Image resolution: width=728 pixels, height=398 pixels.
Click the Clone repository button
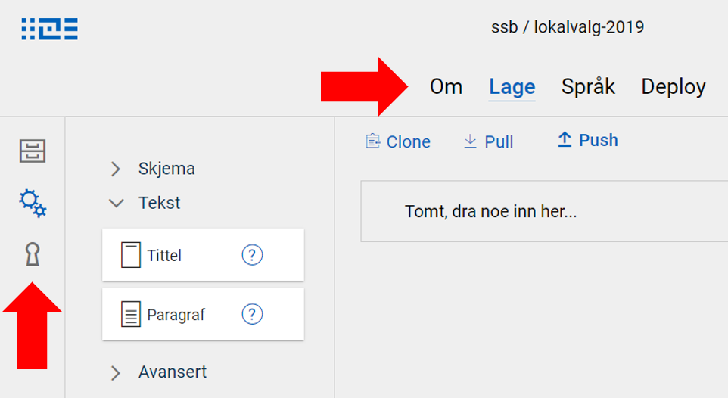(398, 141)
